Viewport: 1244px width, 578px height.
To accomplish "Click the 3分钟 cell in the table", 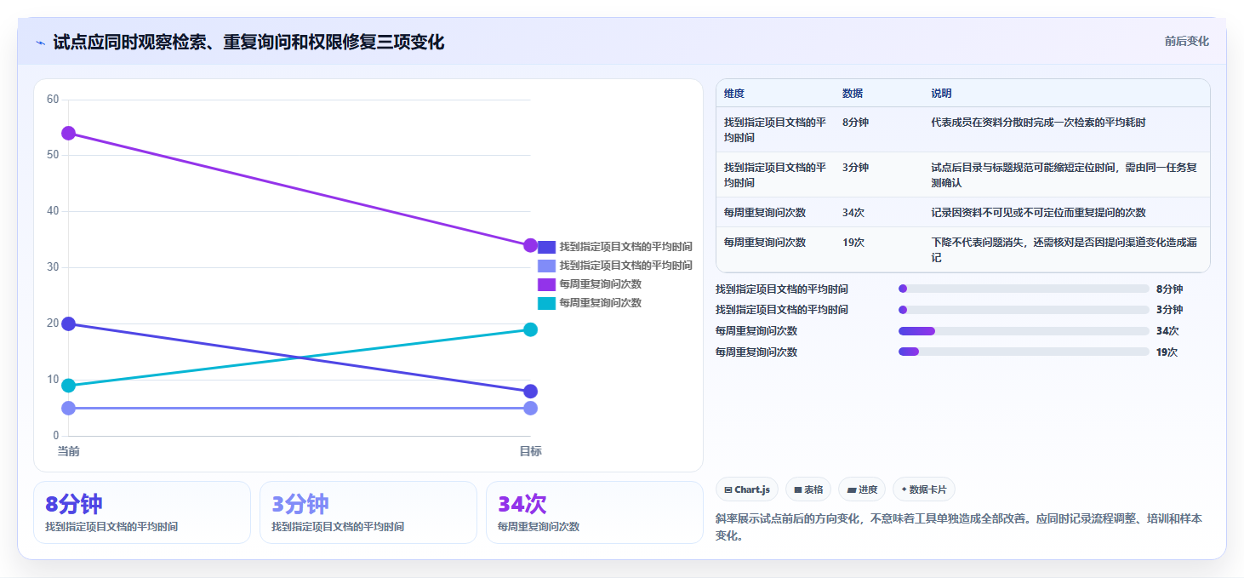I will coord(855,168).
